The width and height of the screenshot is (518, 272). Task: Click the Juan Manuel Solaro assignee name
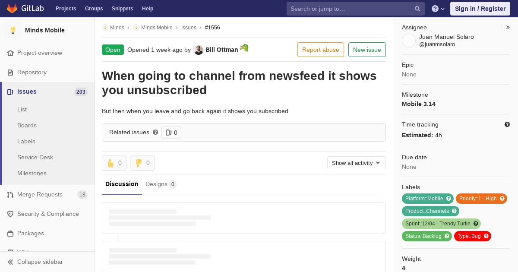[446, 37]
